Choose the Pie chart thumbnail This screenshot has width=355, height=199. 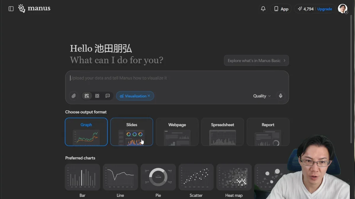158,177
